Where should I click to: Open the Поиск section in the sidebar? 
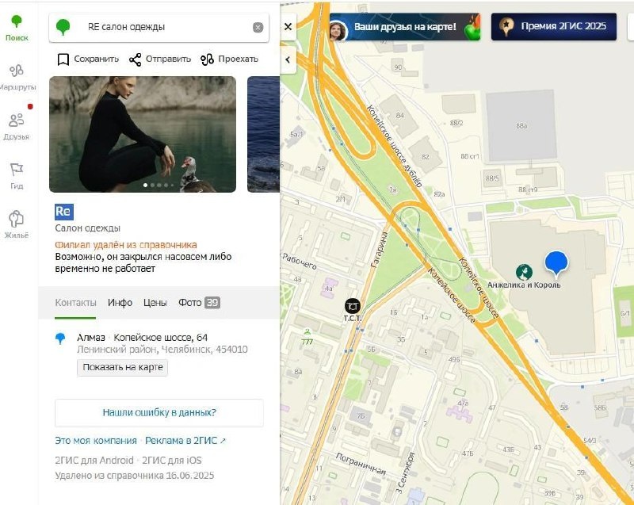[x=17, y=29]
